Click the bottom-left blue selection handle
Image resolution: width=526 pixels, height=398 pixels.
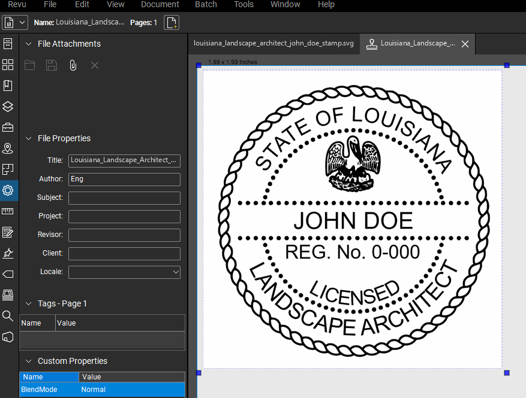click(199, 373)
